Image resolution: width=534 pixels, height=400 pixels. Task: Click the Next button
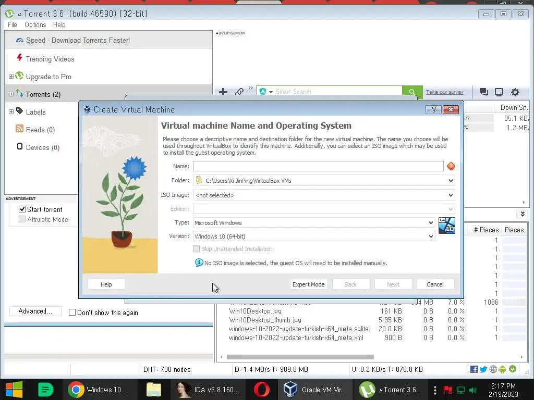[x=393, y=284]
